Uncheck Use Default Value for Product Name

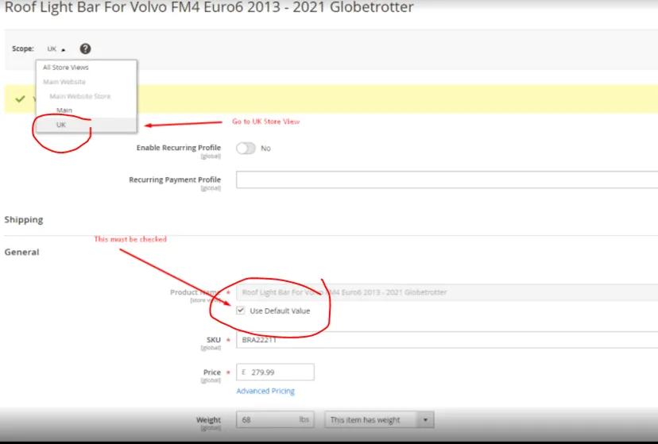[x=241, y=311]
